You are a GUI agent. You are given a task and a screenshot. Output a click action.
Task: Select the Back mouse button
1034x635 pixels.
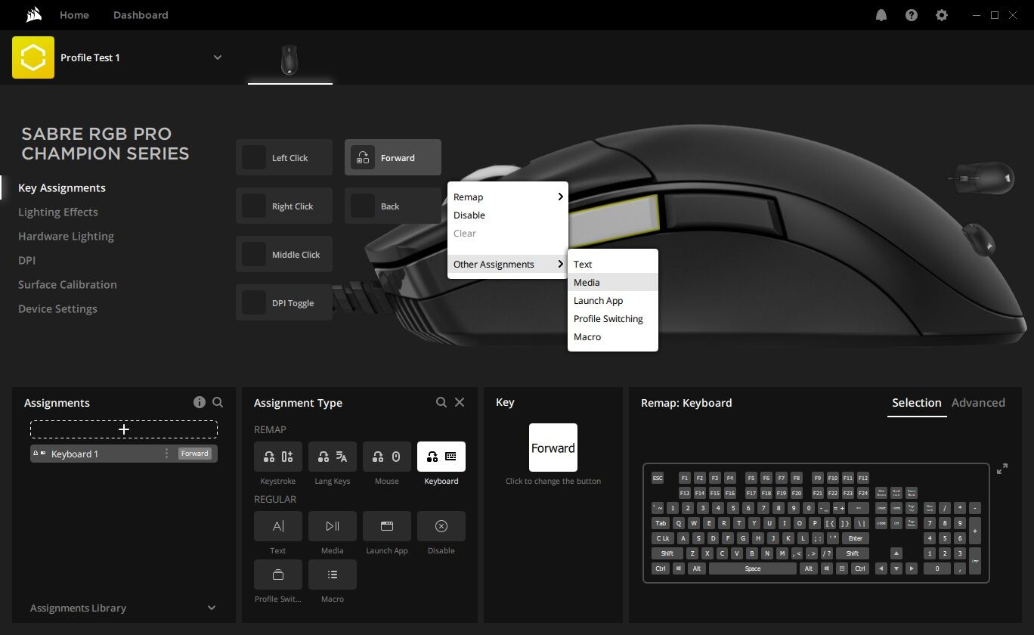pos(393,206)
